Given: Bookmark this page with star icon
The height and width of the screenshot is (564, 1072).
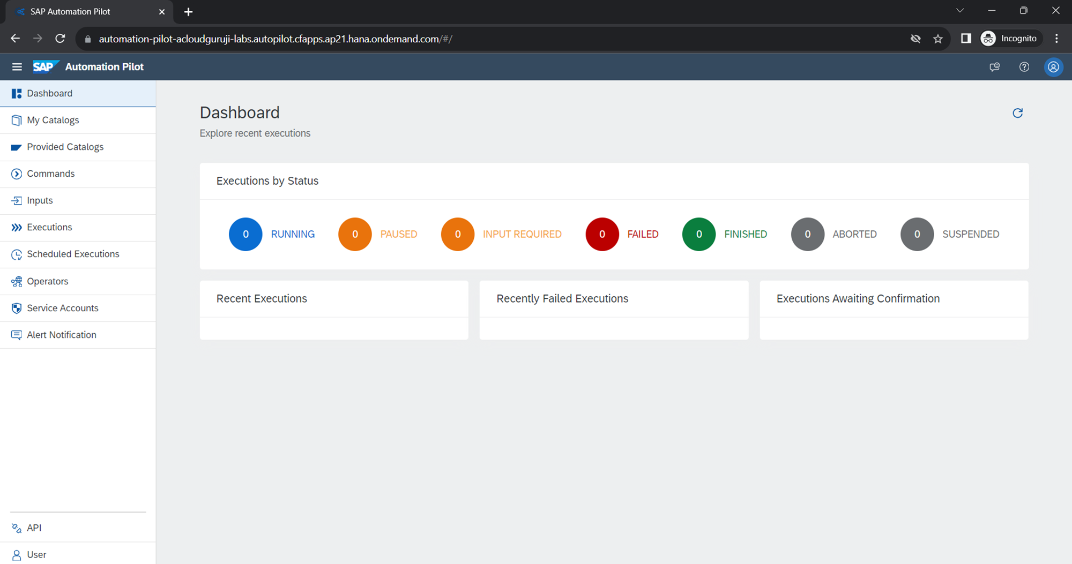Looking at the screenshot, I should (x=937, y=39).
